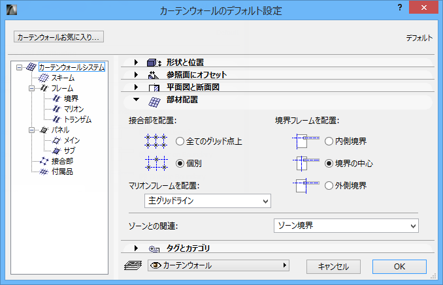The image size is (443, 285).
Task: Click 接合部 label in the tree
Action: tap(62, 161)
